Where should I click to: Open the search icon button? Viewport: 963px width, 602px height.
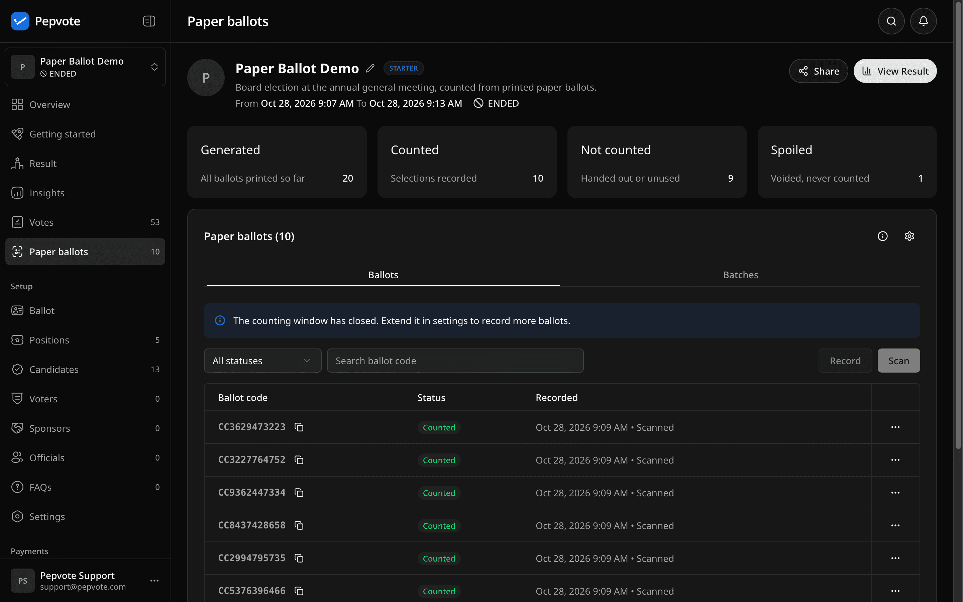click(x=891, y=21)
